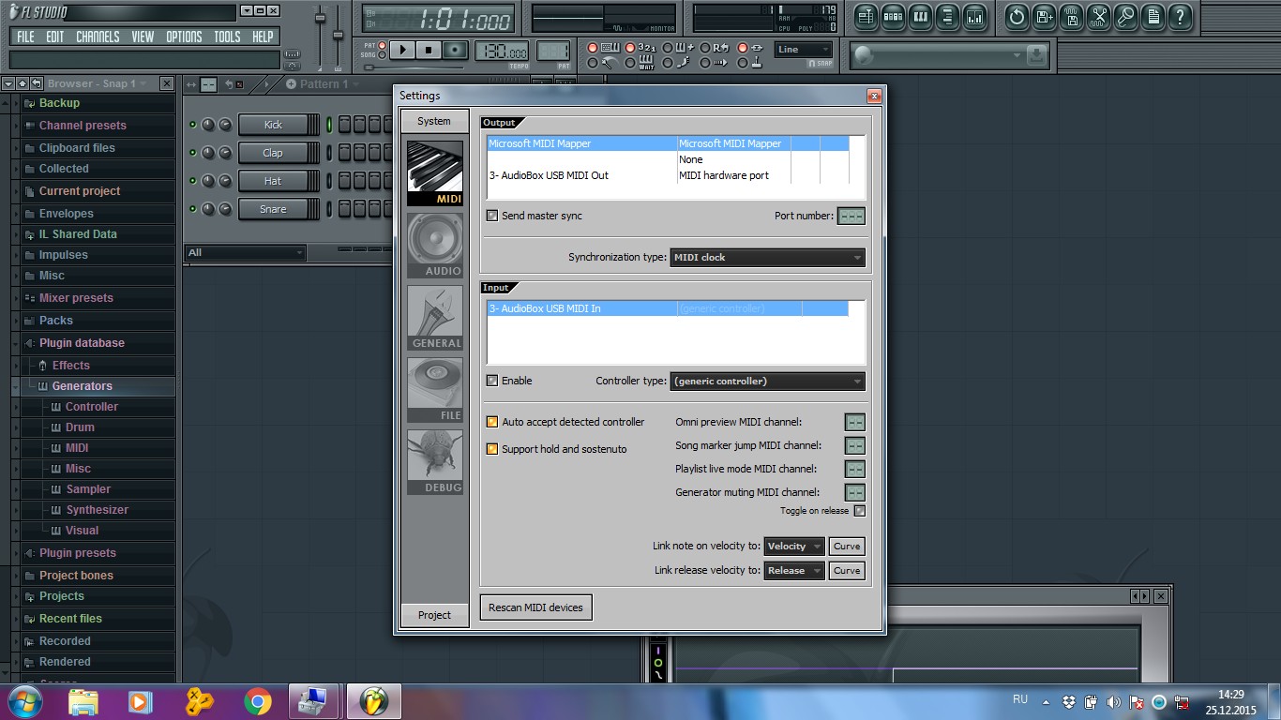Click the Browser reread back-arrow icon
Image resolution: width=1281 pixels, height=720 pixels.
pos(36,83)
